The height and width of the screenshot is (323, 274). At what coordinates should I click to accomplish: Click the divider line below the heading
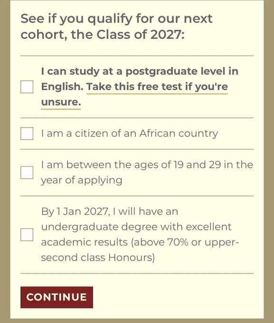[x=137, y=56]
